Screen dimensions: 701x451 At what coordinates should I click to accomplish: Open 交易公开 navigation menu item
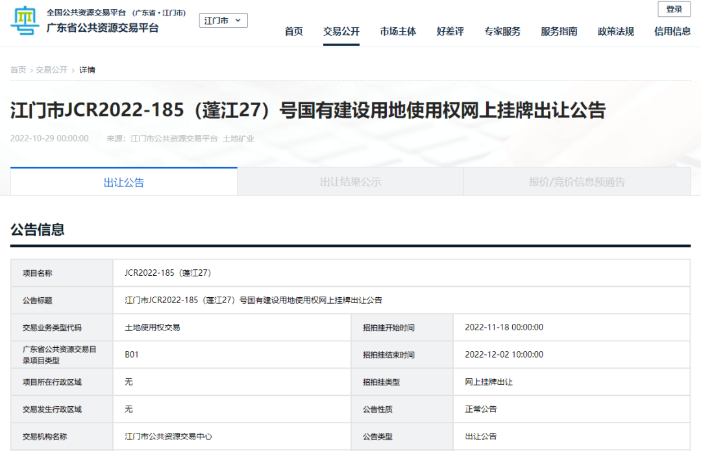pyautogui.click(x=341, y=31)
